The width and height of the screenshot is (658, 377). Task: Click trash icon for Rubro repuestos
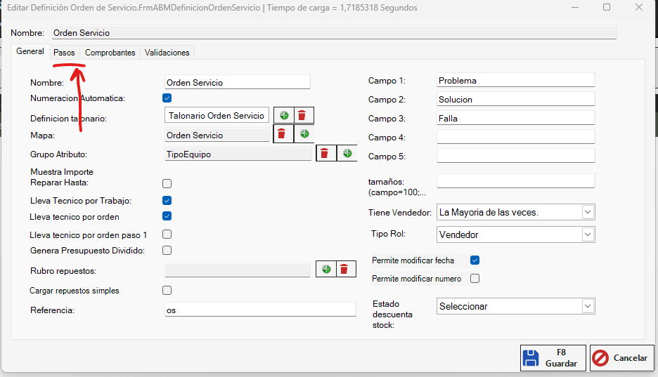click(x=344, y=269)
